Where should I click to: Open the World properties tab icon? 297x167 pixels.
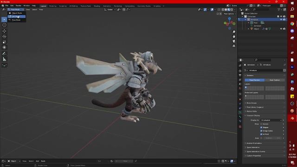(x=240, y=88)
